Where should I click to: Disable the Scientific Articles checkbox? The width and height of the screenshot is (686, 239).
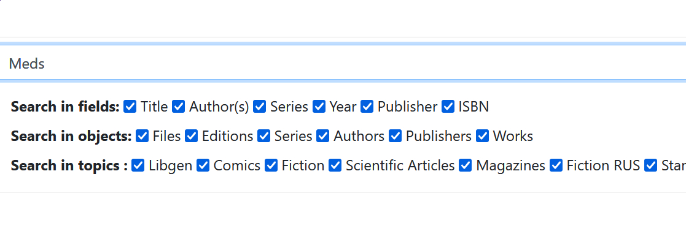click(335, 165)
